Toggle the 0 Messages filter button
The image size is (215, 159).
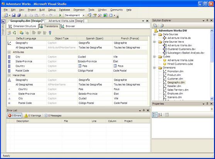pos(53,115)
